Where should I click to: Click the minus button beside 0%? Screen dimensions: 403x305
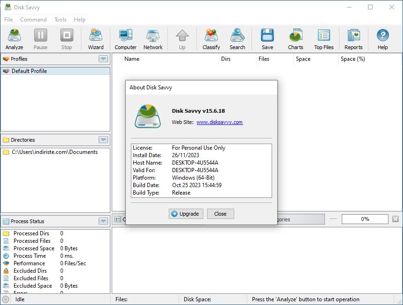tap(333, 219)
